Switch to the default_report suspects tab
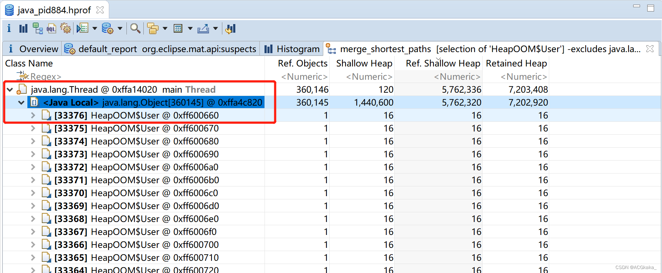Viewport: 662px width, 273px height. [161, 49]
